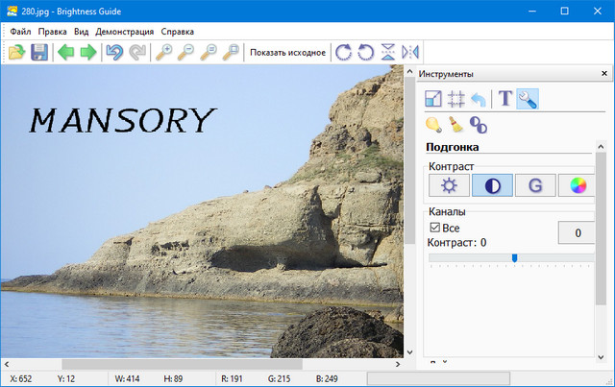Select the Text tool in Инструменты panel
The image size is (615, 387).
click(505, 98)
